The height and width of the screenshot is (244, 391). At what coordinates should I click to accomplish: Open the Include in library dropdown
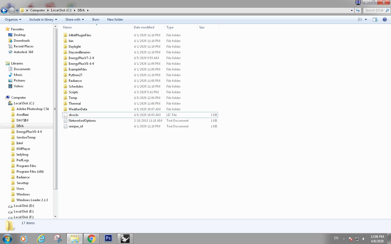click(x=43, y=20)
